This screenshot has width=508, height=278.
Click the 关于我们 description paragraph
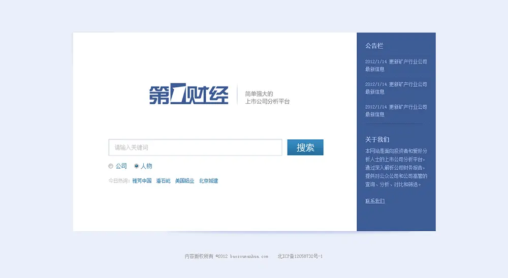(x=396, y=168)
